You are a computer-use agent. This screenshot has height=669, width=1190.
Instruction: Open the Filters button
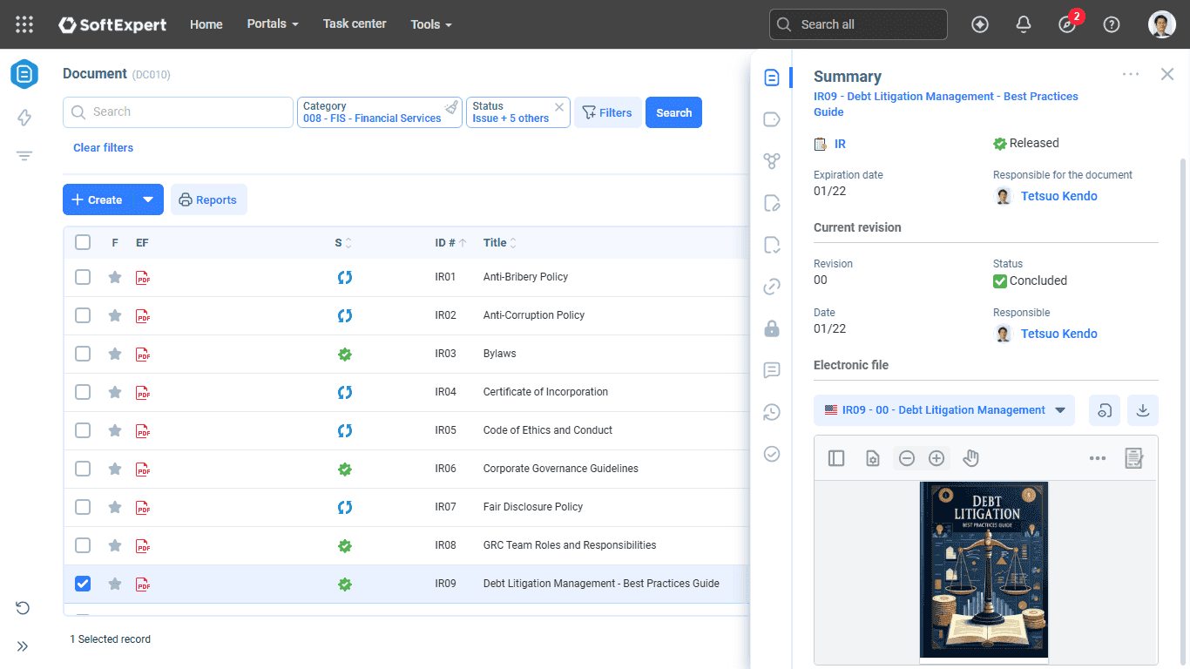click(607, 112)
